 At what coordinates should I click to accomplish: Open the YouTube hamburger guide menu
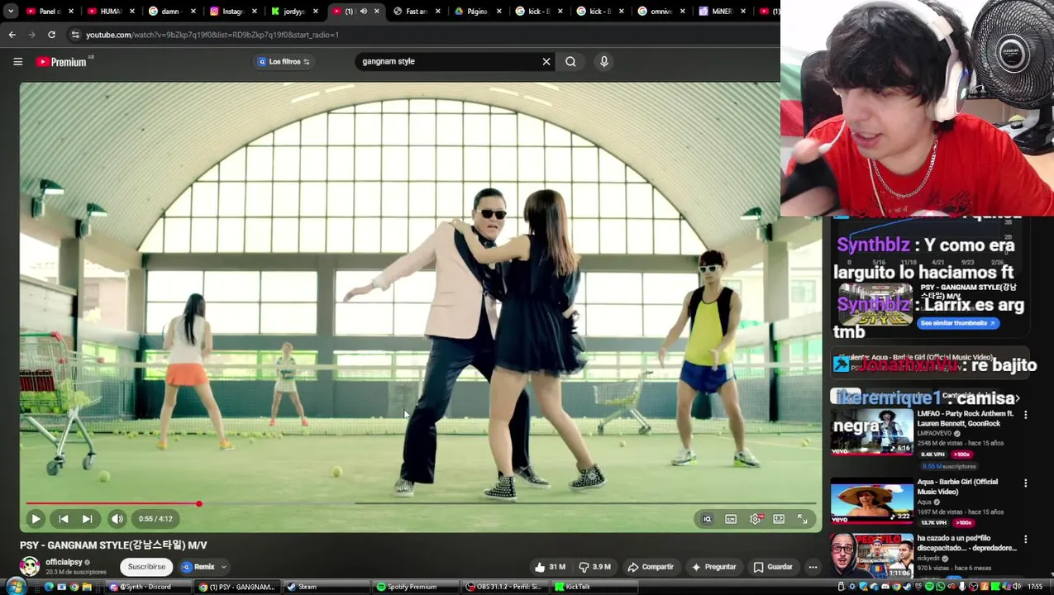tap(17, 61)
